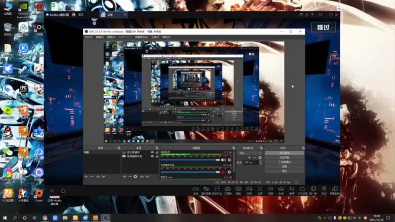Viewport: 395px width, 222px height.
Task: Open source properties gear icon
Action: pos(135,177)
